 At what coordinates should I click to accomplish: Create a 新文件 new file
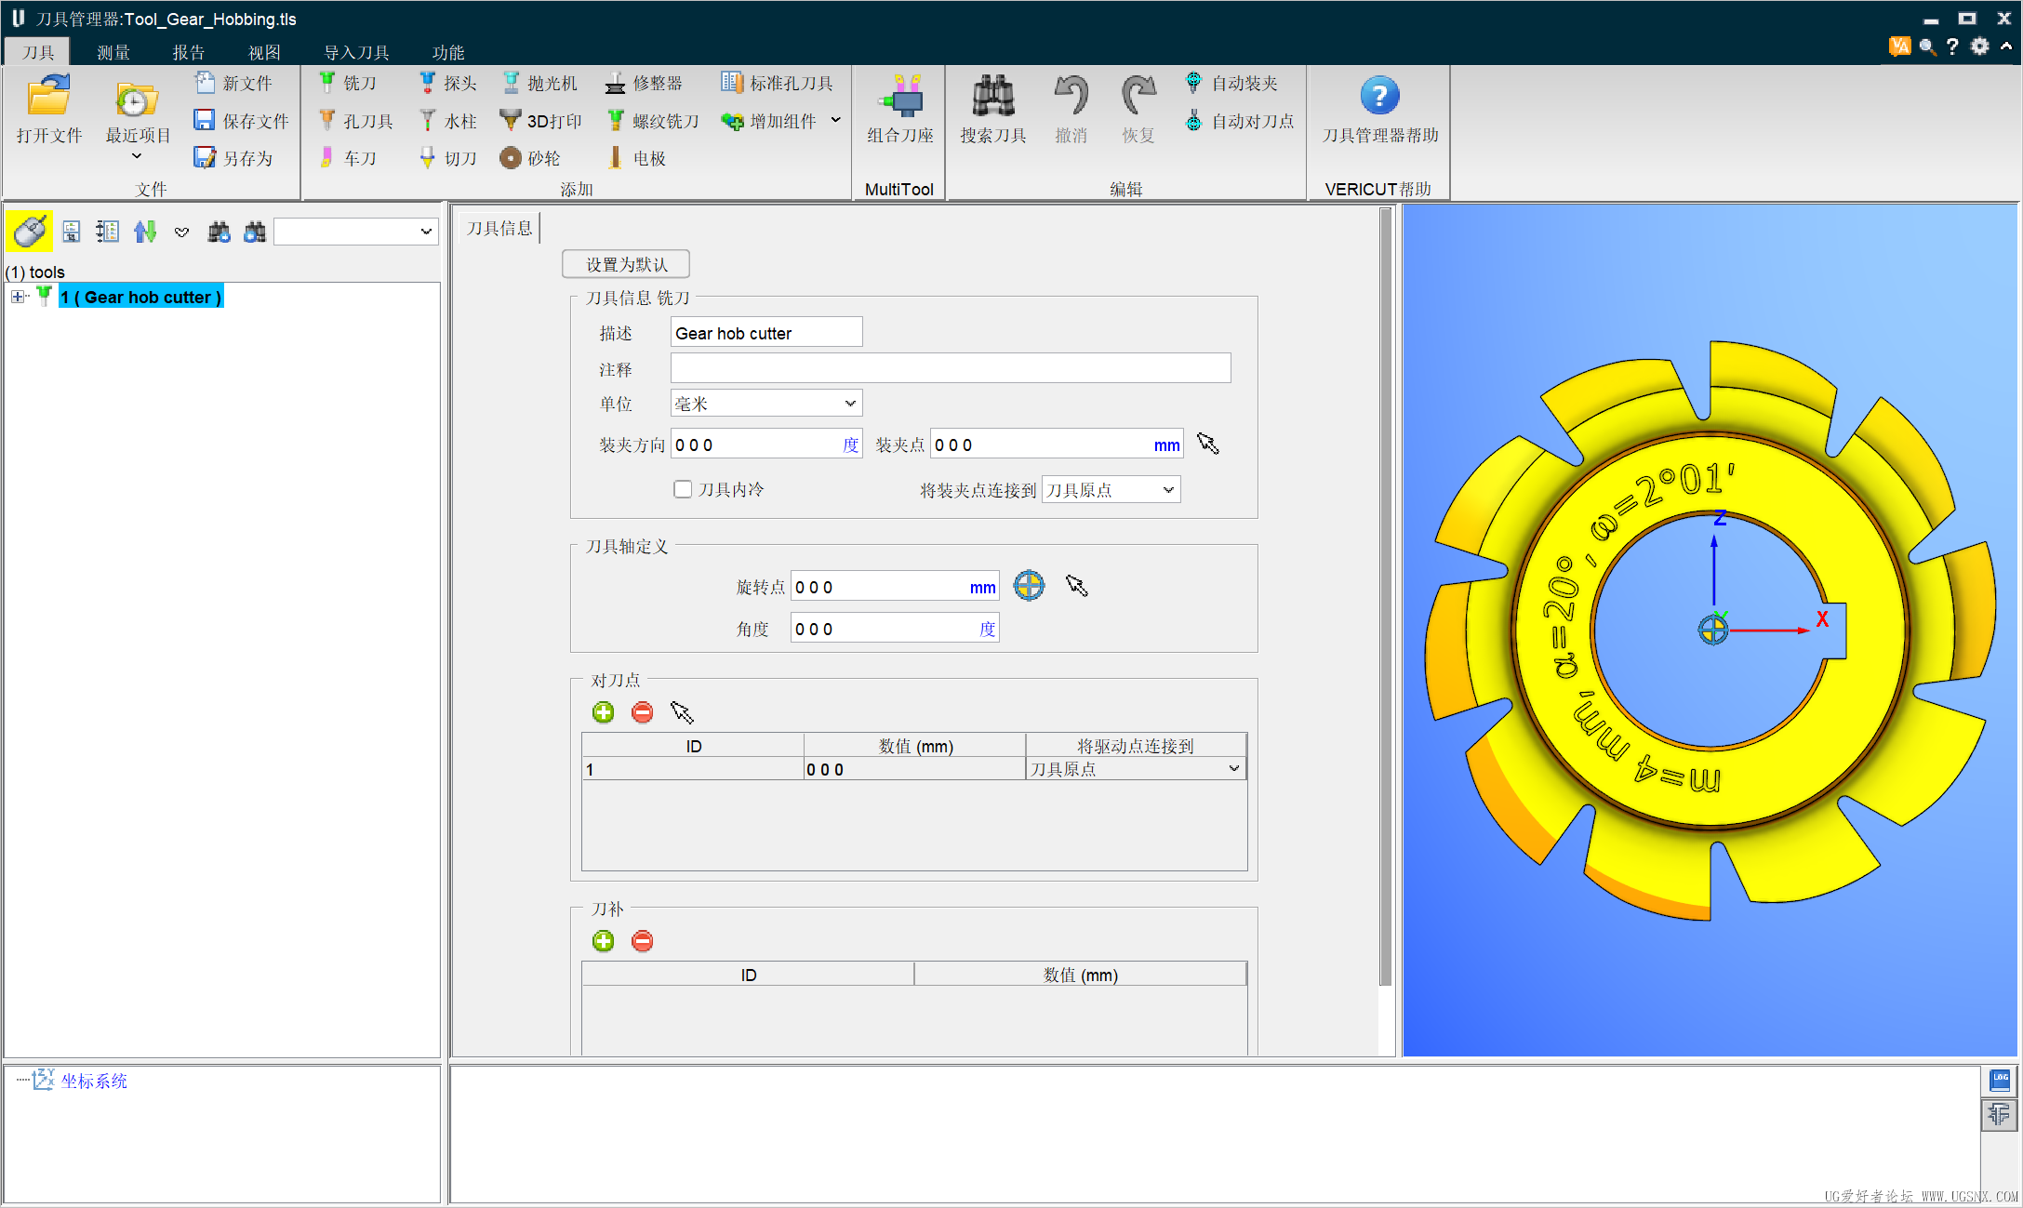point(234,83)
